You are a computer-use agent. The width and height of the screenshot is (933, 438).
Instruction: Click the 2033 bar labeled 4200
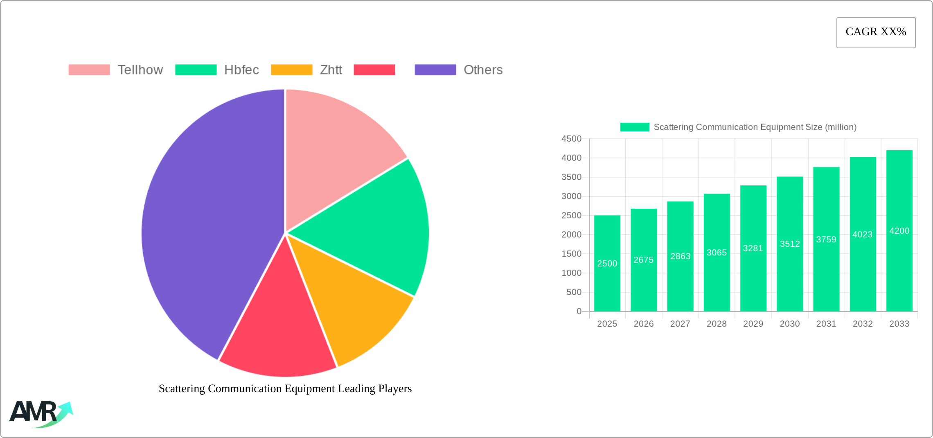click(x=899, y=231)
